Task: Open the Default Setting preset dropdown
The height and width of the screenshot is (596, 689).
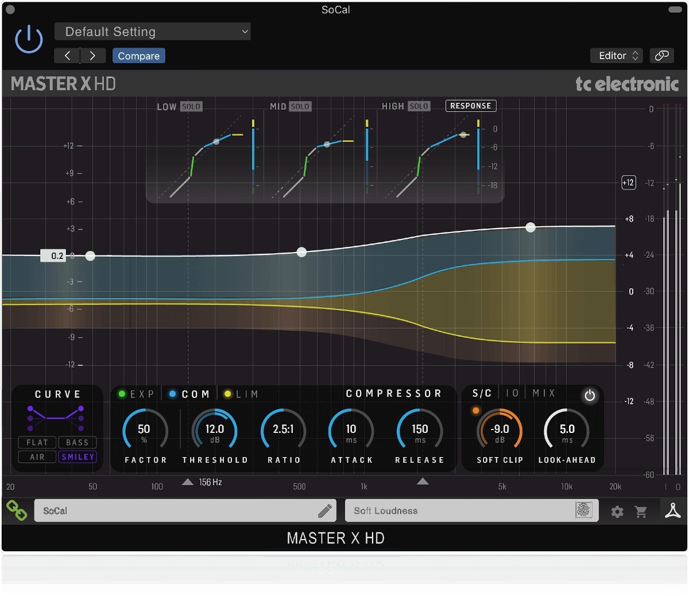Action: click(152, 31)
